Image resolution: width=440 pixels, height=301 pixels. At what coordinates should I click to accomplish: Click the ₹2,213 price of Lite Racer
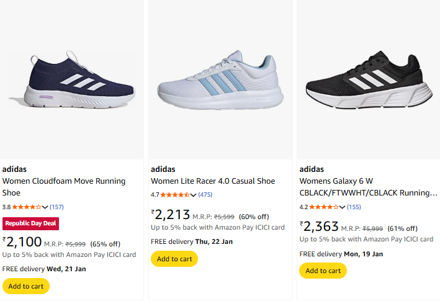[172, 215]
